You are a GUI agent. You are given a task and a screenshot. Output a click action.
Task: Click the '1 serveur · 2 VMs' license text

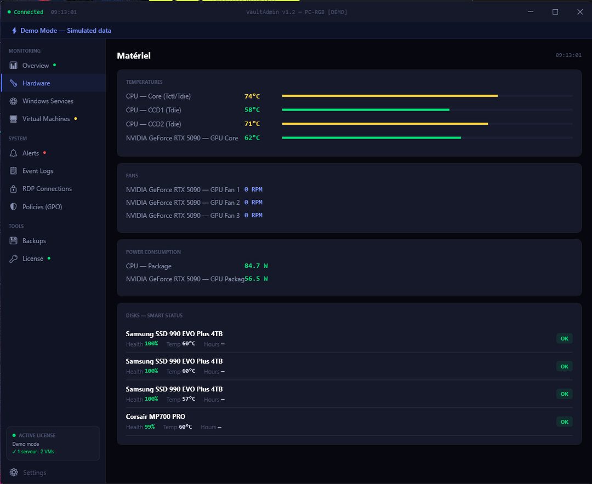coord(33,452)
